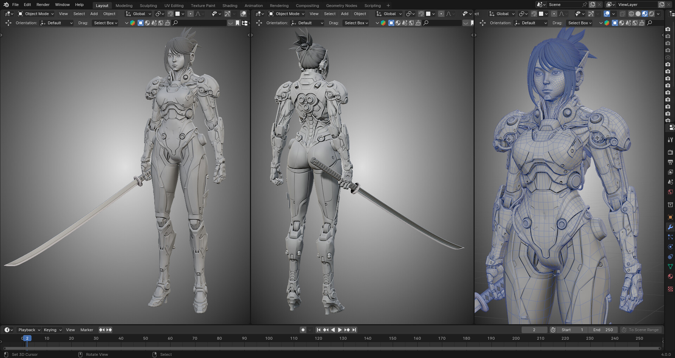
Task: Pin the scene to workspace
Action: click(x=585, y=5)
